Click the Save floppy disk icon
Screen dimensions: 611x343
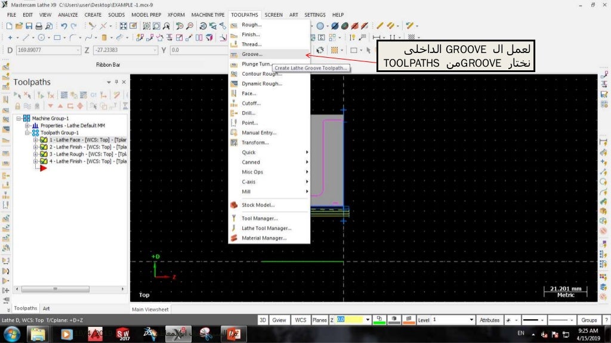29,26
